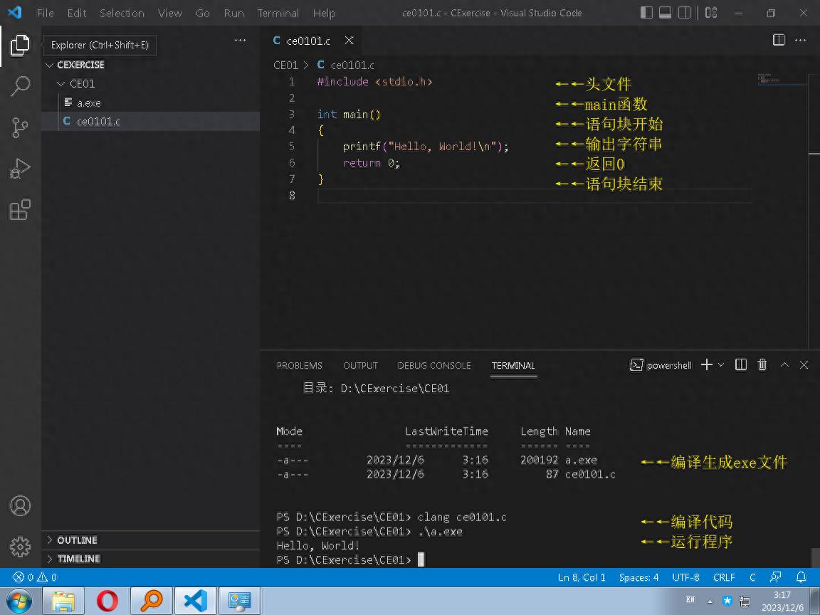
Task: Toggle the primary sidebar layout button
Action: 646,13
